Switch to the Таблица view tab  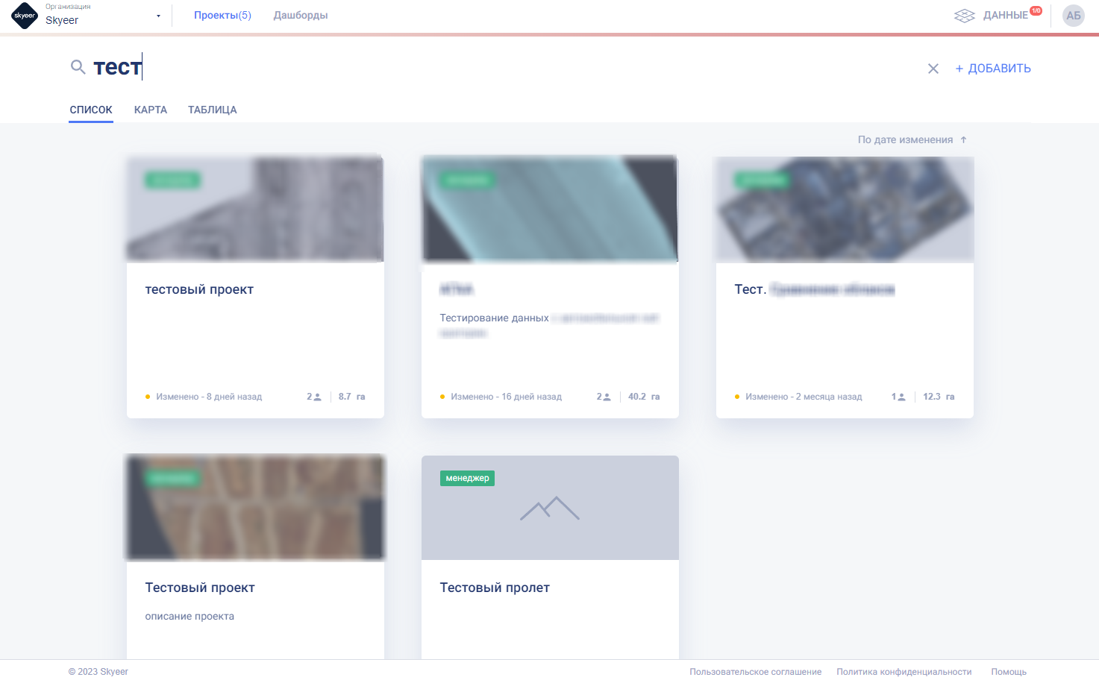coord(212,110)
